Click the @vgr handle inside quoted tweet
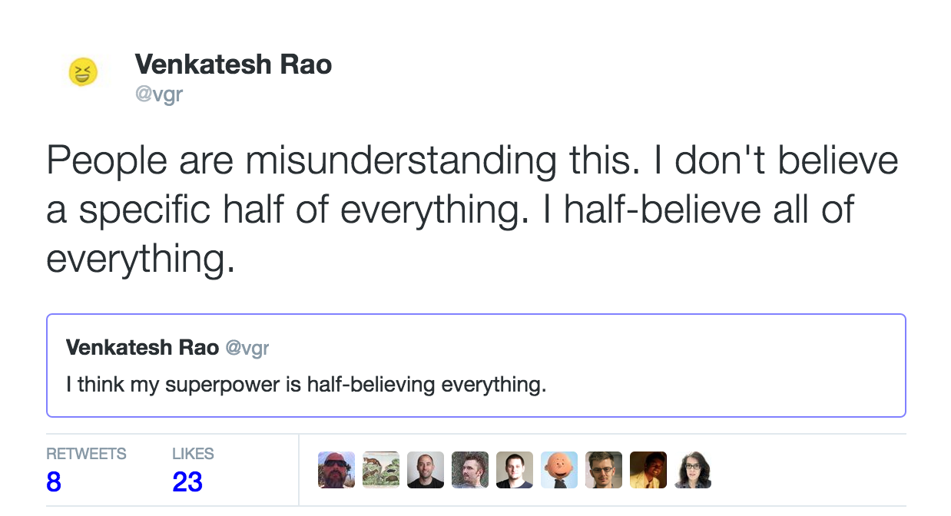The image size is (951, 516). 247,348
